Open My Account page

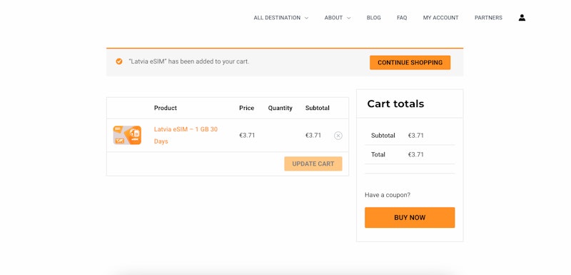tap(440, 17)
